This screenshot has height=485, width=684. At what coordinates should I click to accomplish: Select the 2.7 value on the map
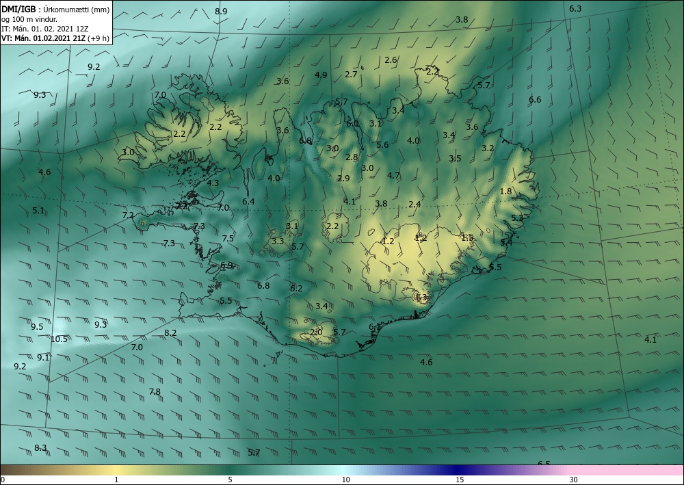(x=351, y=74)
